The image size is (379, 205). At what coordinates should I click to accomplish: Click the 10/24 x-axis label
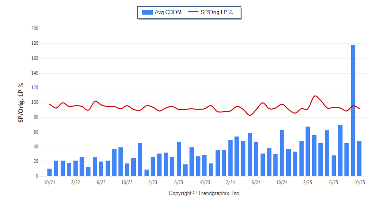point(282,182)
